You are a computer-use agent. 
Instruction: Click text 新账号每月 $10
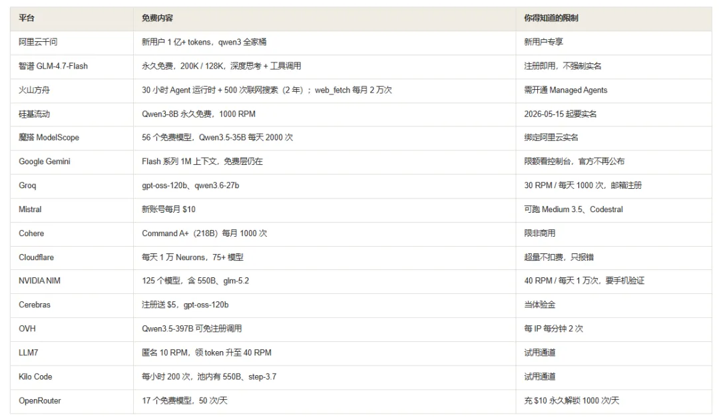(168, 209)
